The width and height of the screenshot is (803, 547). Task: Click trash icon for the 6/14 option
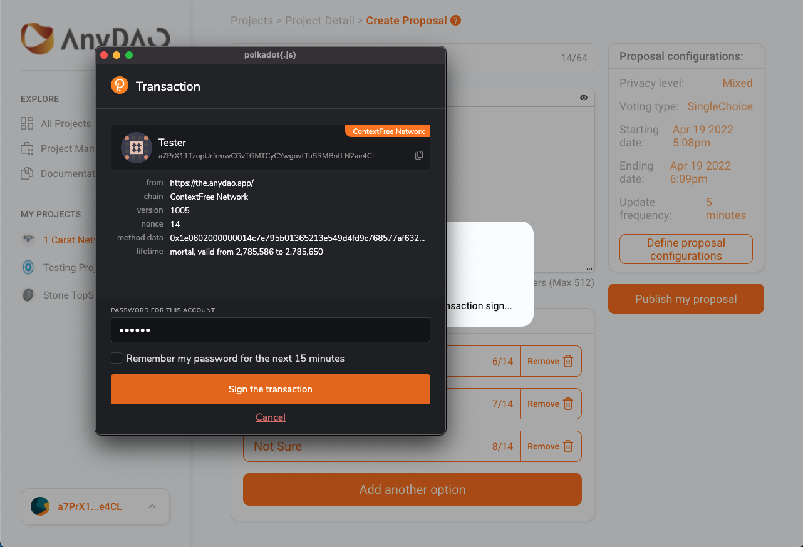tap(568, 361)
